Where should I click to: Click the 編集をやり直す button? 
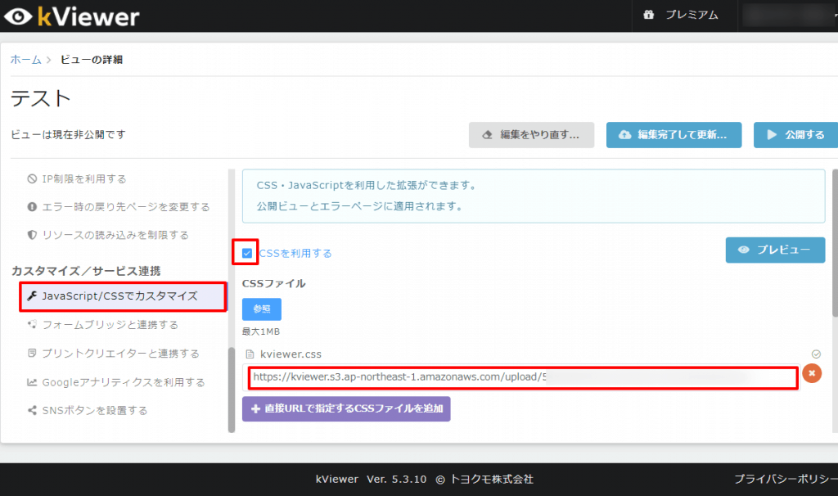531,135
